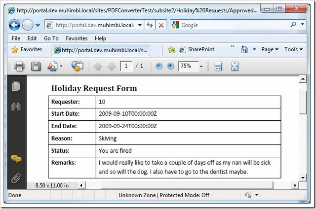
Task: Click the End Date value 2009-09-24T00:00:00Z
Action: click(x=127, y=126)
